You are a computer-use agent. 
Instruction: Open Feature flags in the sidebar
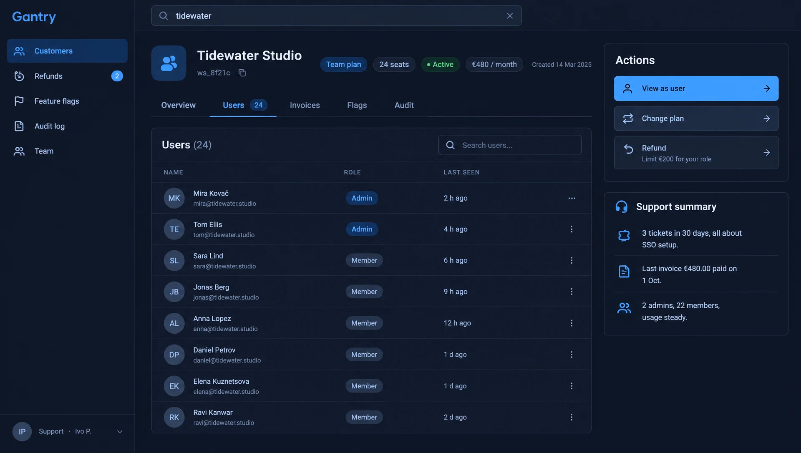click(67, 101)
